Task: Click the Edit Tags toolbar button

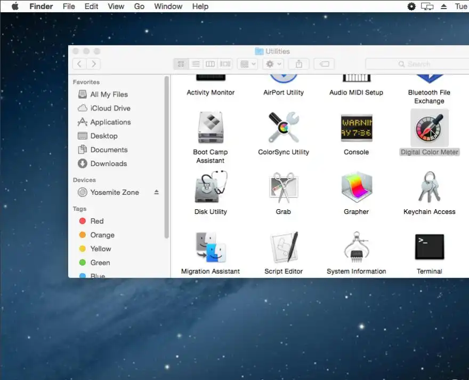Action: 324,64
